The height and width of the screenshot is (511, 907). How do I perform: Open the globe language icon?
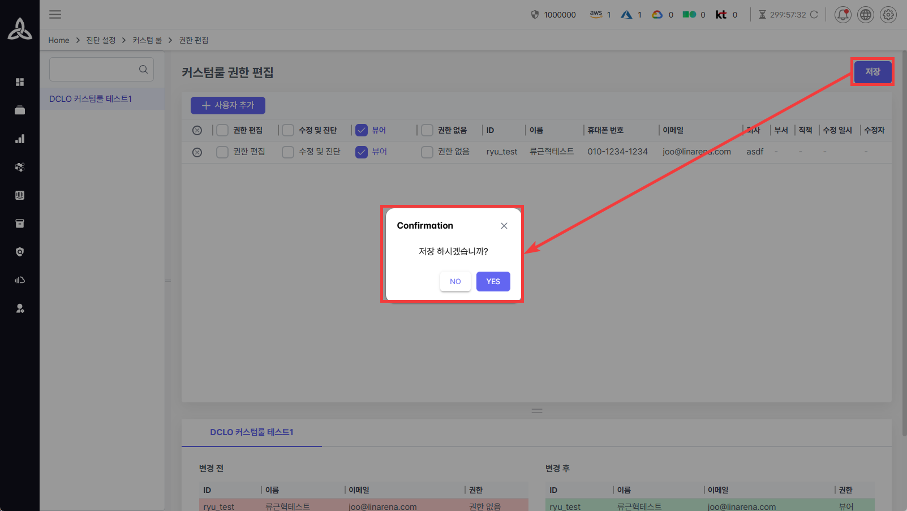[x=865, y=15]
